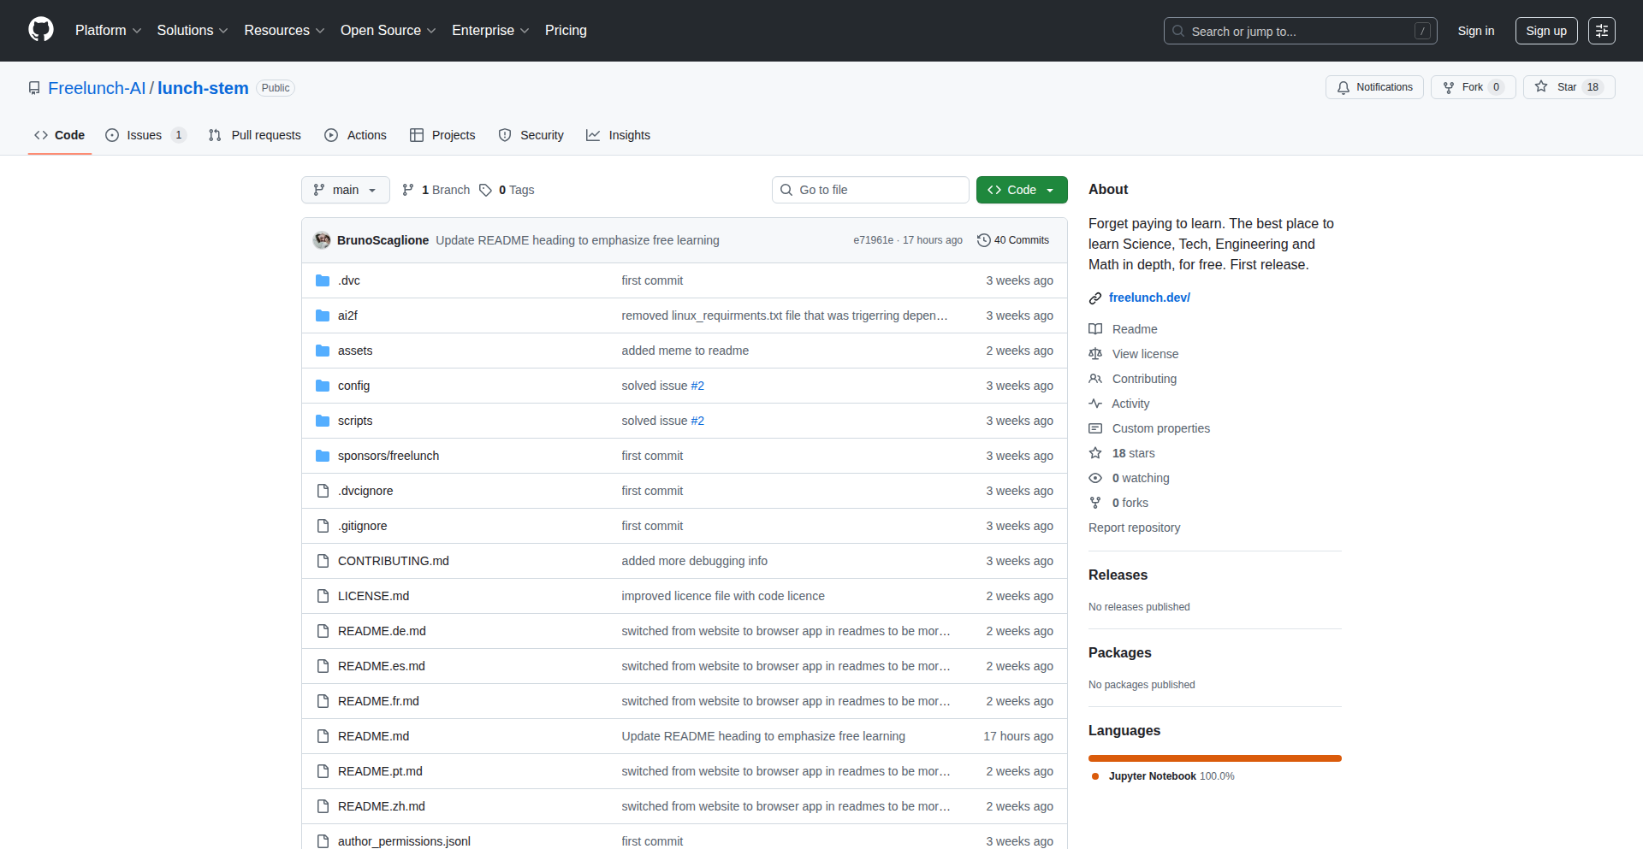
Task: Visit the freelunch.dev website link
Action: pos(1149,298)
